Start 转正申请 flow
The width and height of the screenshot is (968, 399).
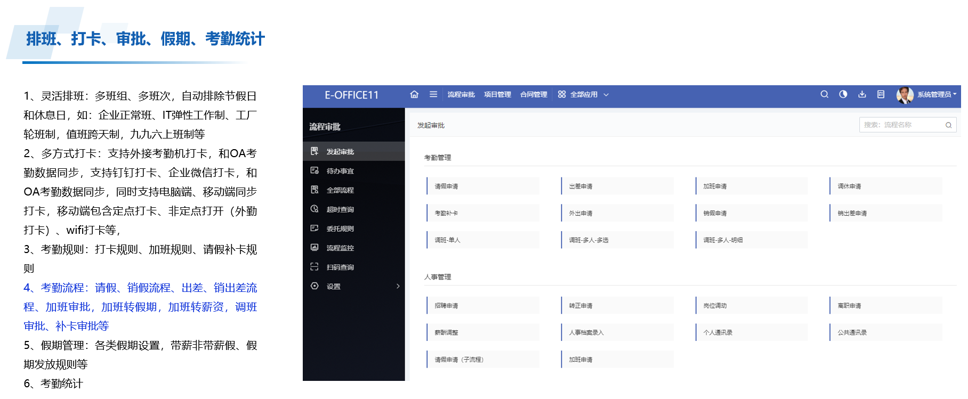[x=617, y=305]
